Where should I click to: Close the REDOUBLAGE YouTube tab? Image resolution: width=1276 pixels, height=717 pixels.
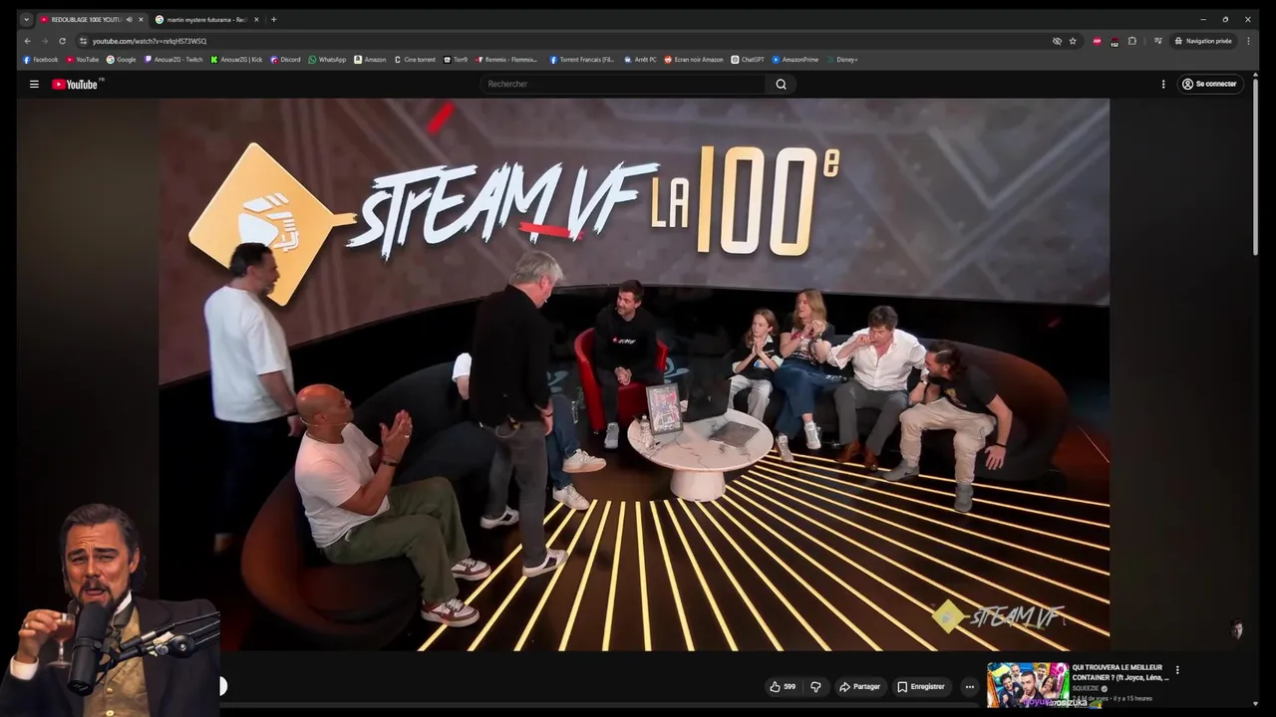141,19
